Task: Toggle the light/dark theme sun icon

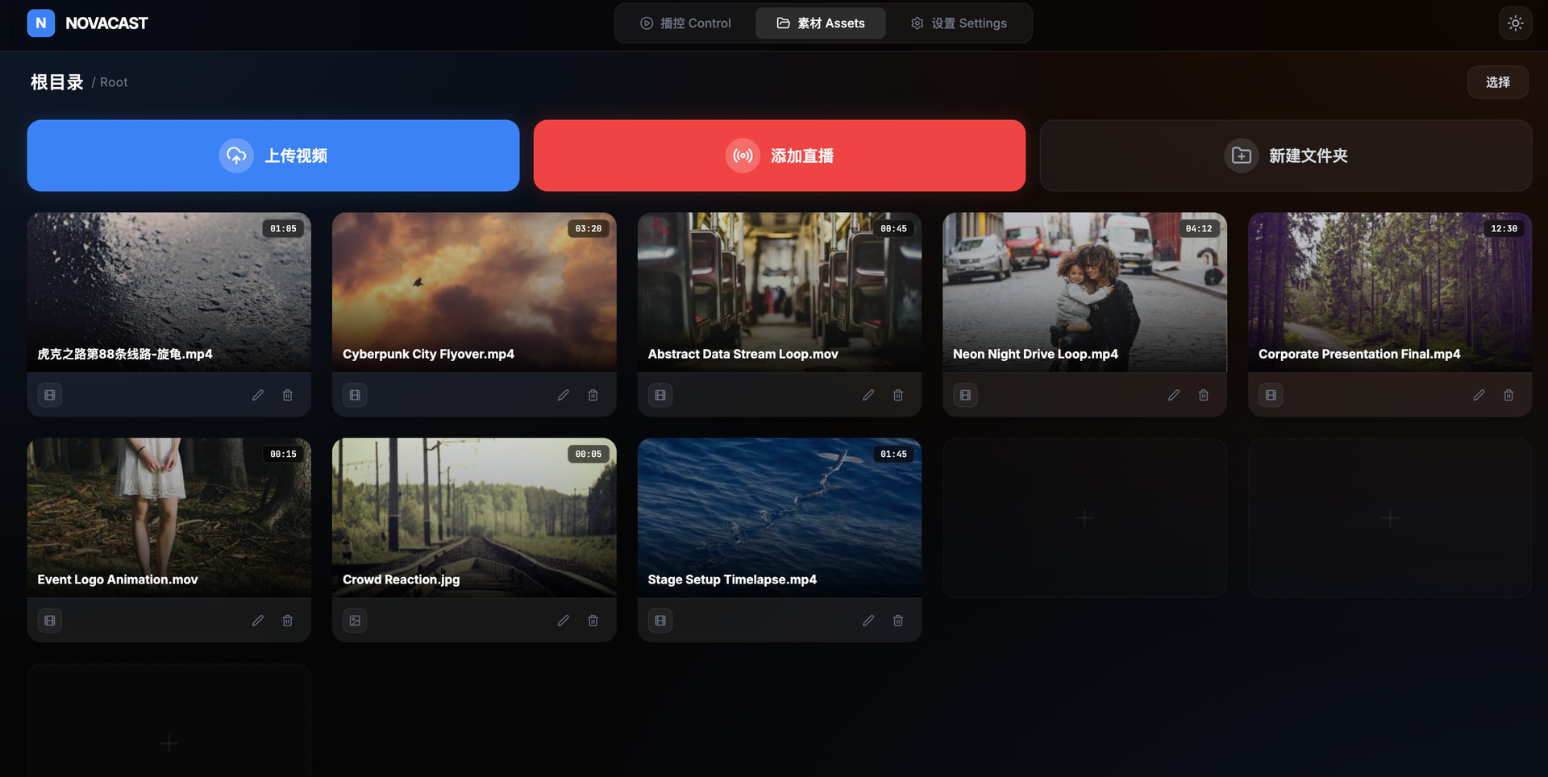Action: pos(1516,23)
